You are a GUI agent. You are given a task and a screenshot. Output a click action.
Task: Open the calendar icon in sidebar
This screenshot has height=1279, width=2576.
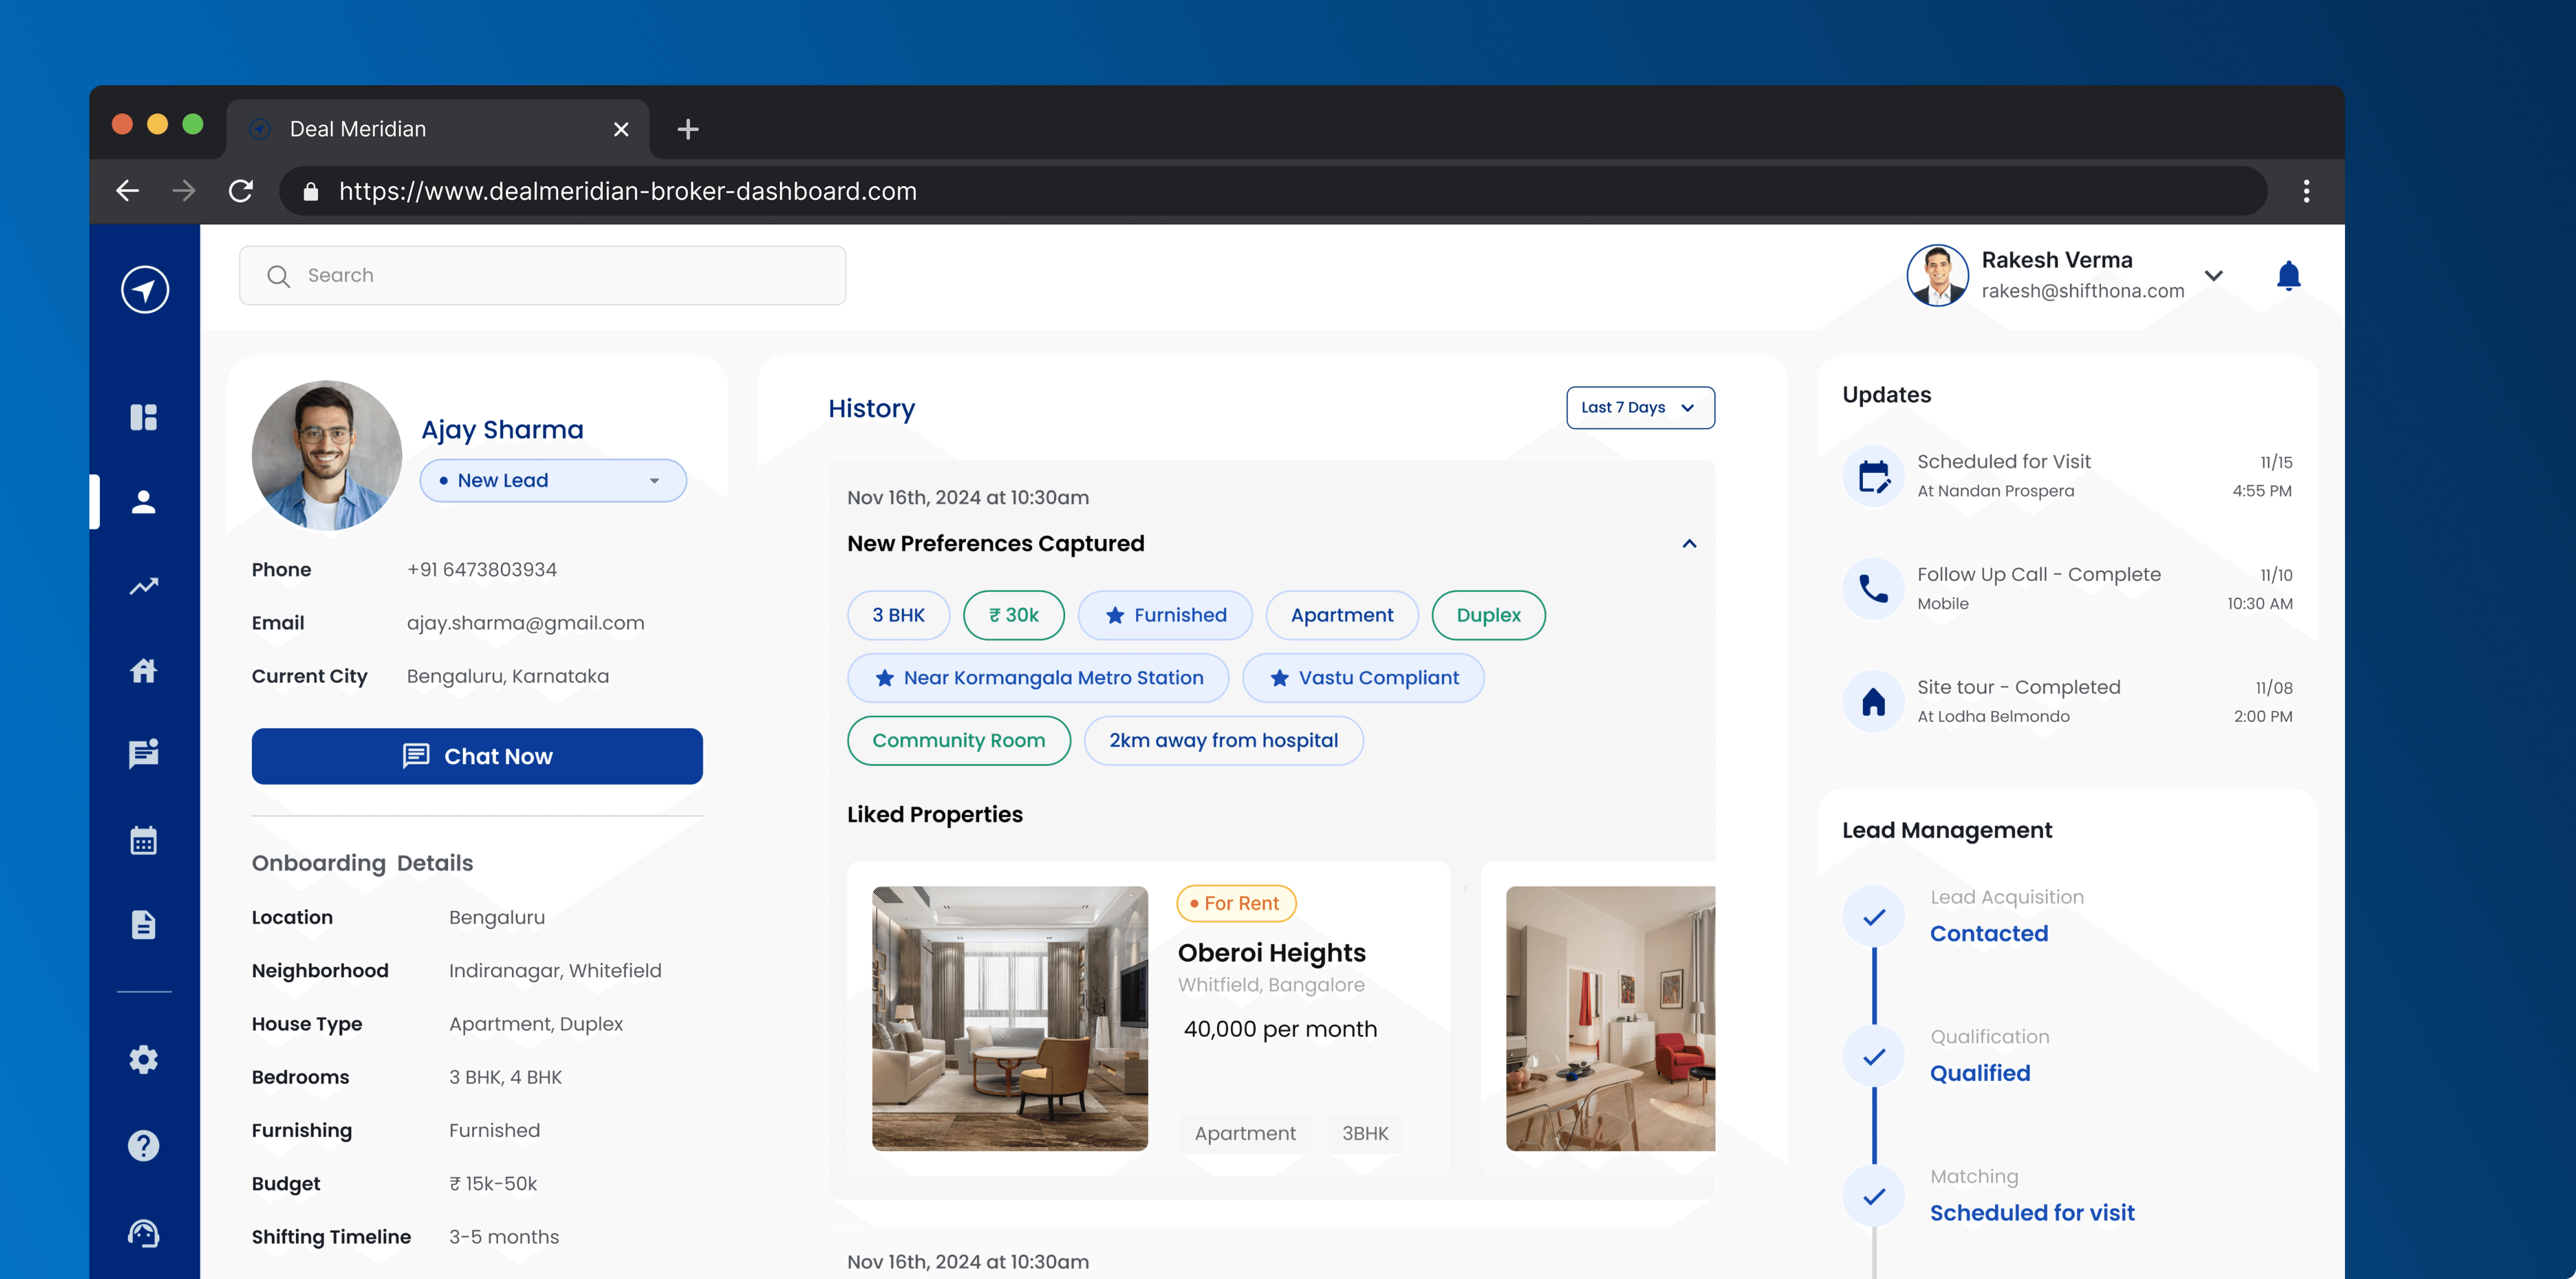(x=144, y=840)
